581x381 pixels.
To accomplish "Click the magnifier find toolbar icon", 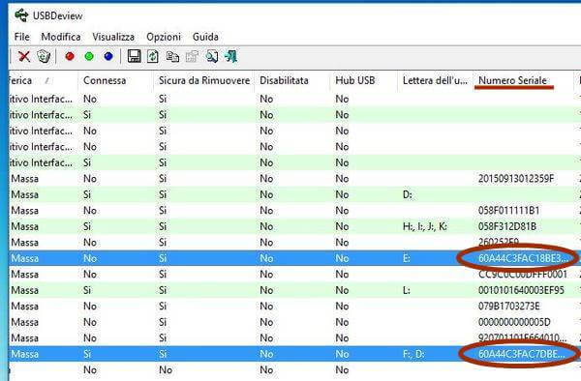I will 212,57.
